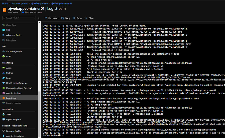Click the Export template icon
Screen dimensions: 225x138
[4, 119]
